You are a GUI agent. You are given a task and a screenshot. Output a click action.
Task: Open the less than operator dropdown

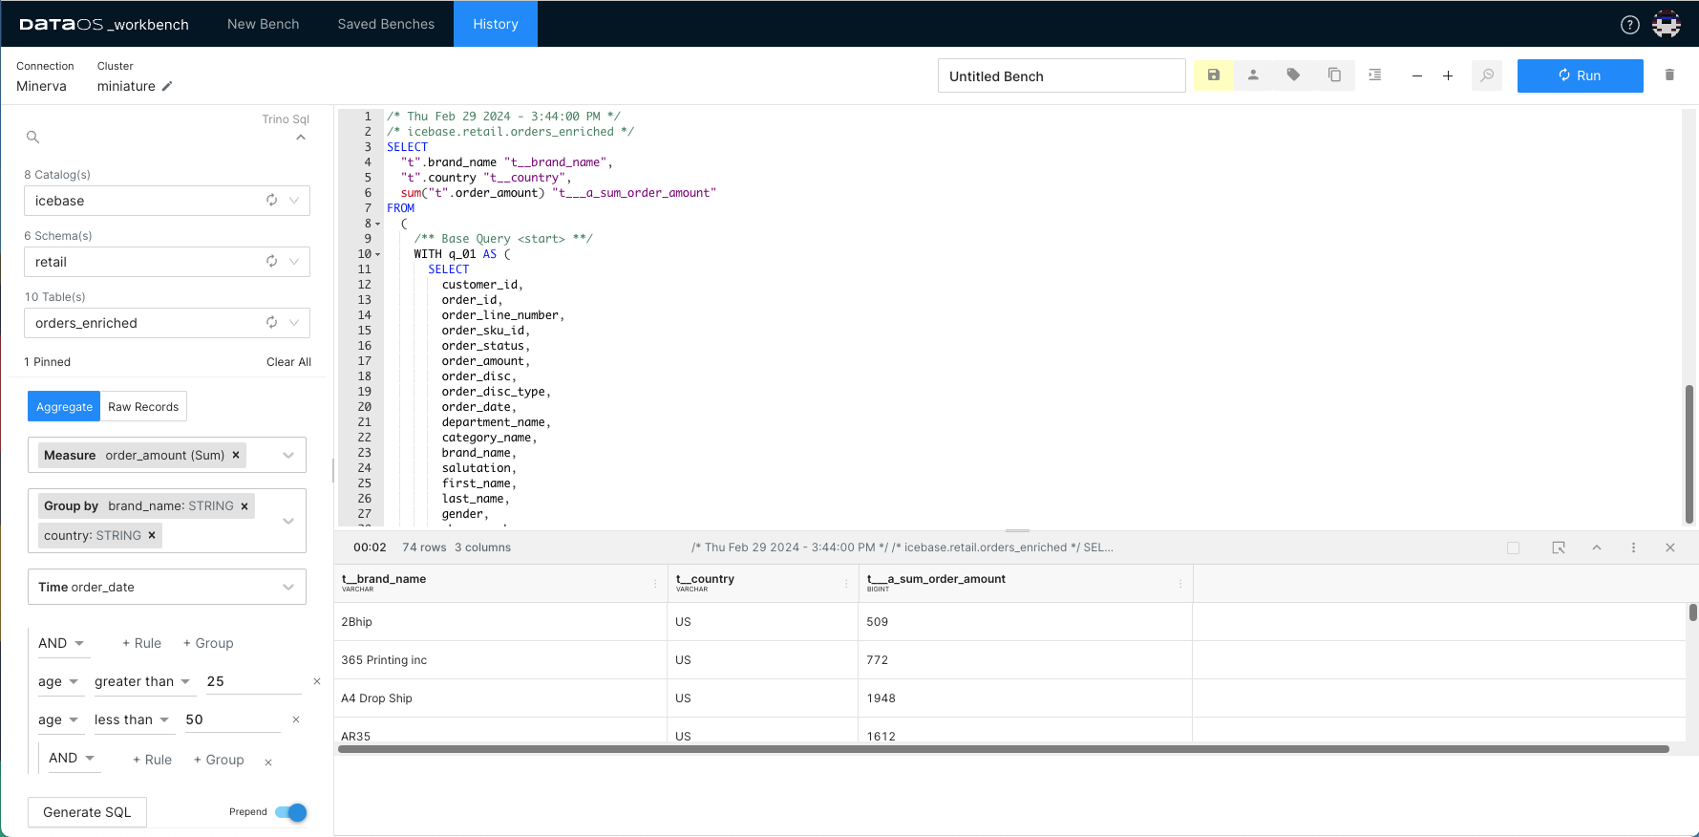[133, 719]
